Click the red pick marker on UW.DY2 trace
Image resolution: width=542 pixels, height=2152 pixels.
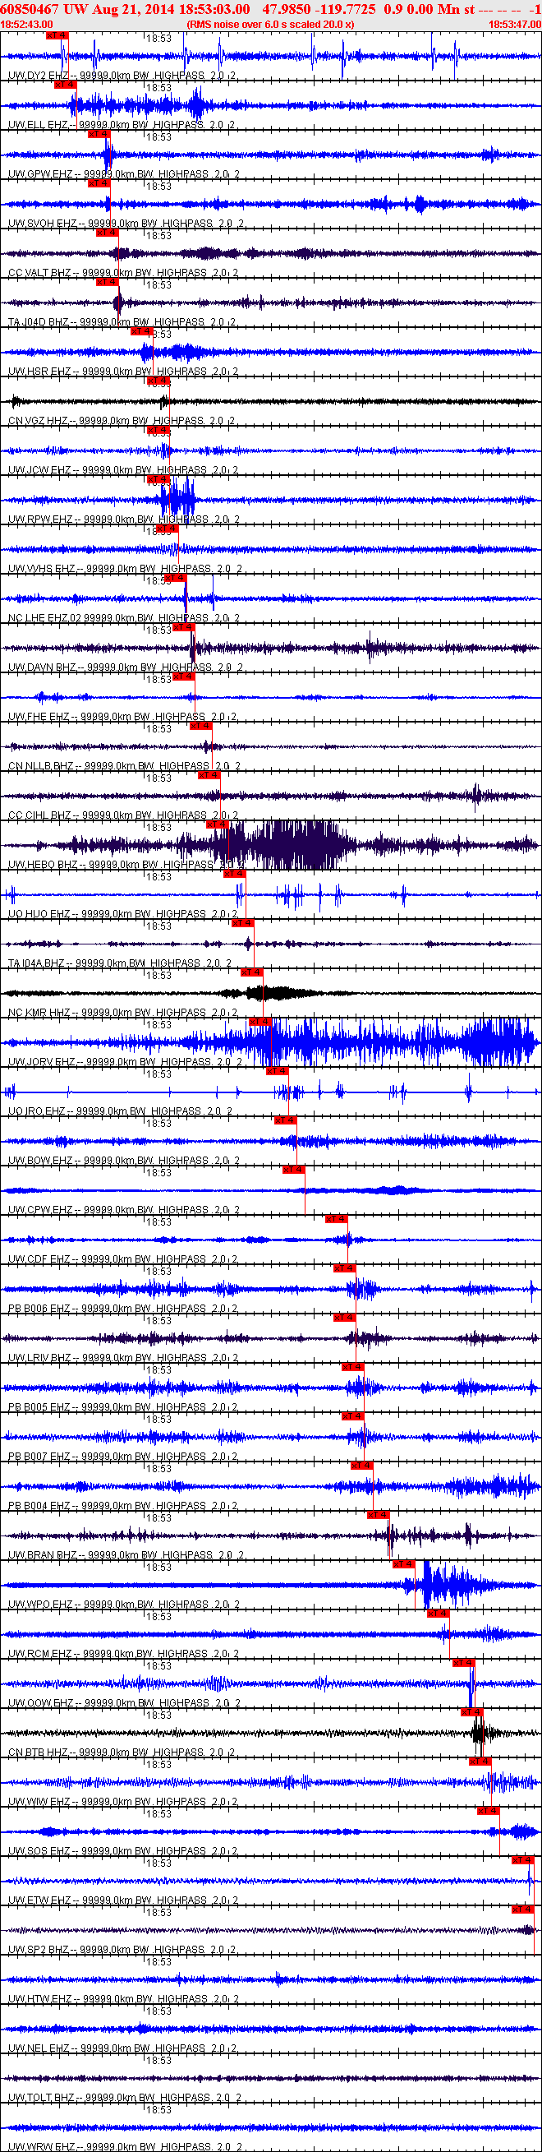coord(56,36)
